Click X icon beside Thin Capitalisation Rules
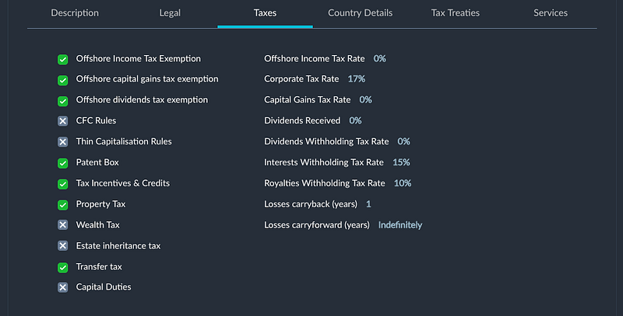The width and height of the screenshot is (623, 316). [63, 142]
